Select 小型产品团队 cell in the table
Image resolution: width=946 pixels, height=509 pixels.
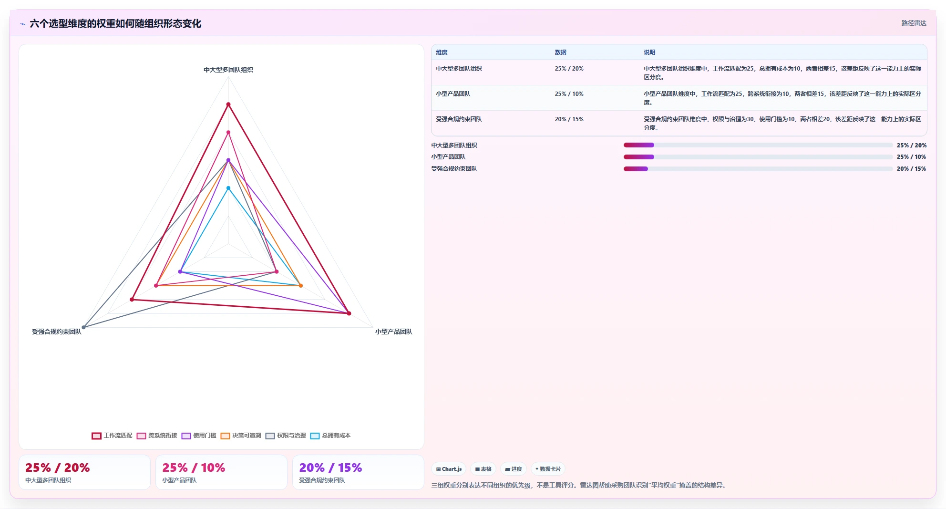(x=453, y=94)
